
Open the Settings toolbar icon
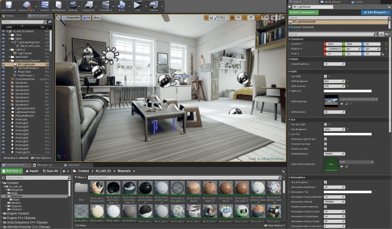[x=73, y=5]
